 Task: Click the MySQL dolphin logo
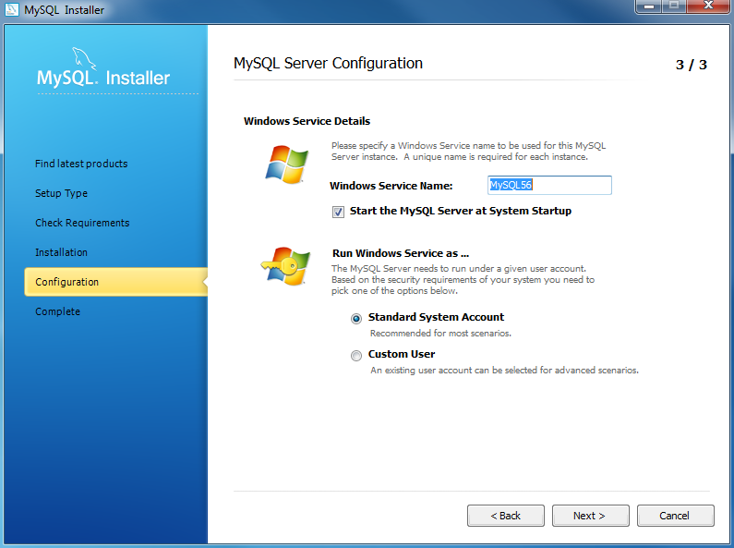(x=84, y=58)
